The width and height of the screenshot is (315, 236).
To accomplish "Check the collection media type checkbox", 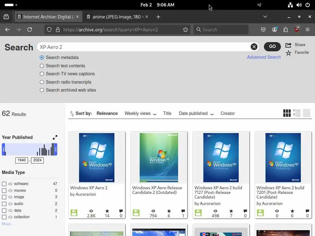I will tap(4, 217).
